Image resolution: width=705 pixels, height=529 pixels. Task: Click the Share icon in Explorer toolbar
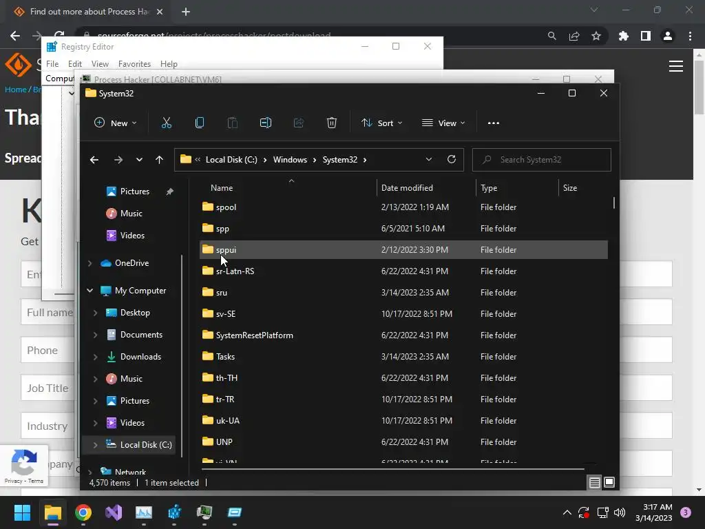tap(299, 123)
